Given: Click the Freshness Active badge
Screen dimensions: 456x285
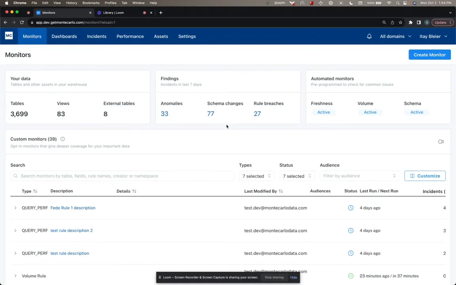Looking at the screenshot, I should point(323,112).
